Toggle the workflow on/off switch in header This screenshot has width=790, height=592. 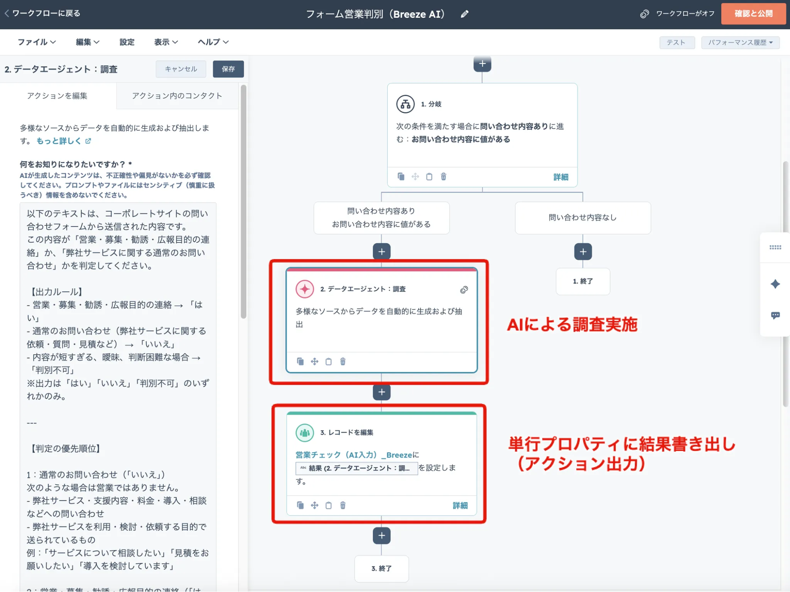click(644, 14)
